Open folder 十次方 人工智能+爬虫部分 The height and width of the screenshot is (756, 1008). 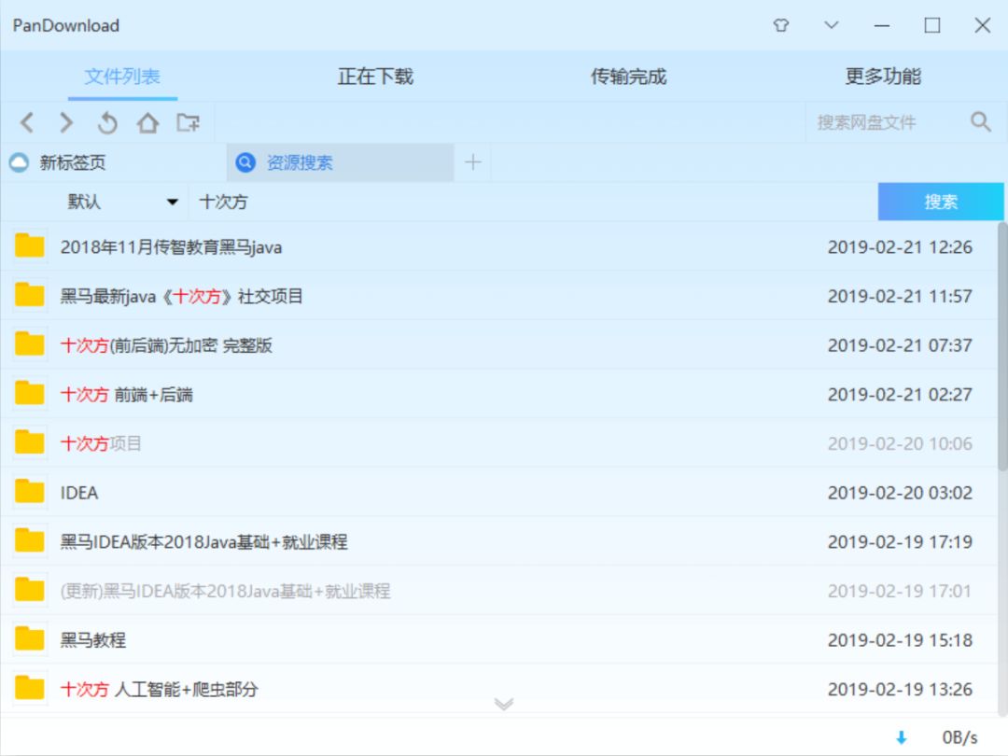pyautogui.click(x=498, y=689)
